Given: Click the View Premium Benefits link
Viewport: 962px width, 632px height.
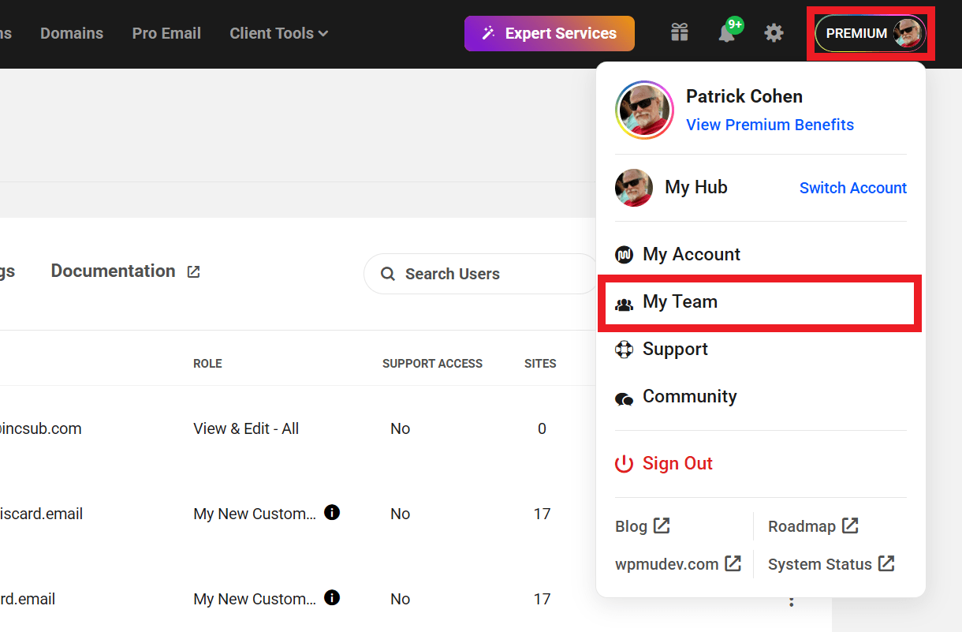Looking at the screenshot, I should [770, 125].
